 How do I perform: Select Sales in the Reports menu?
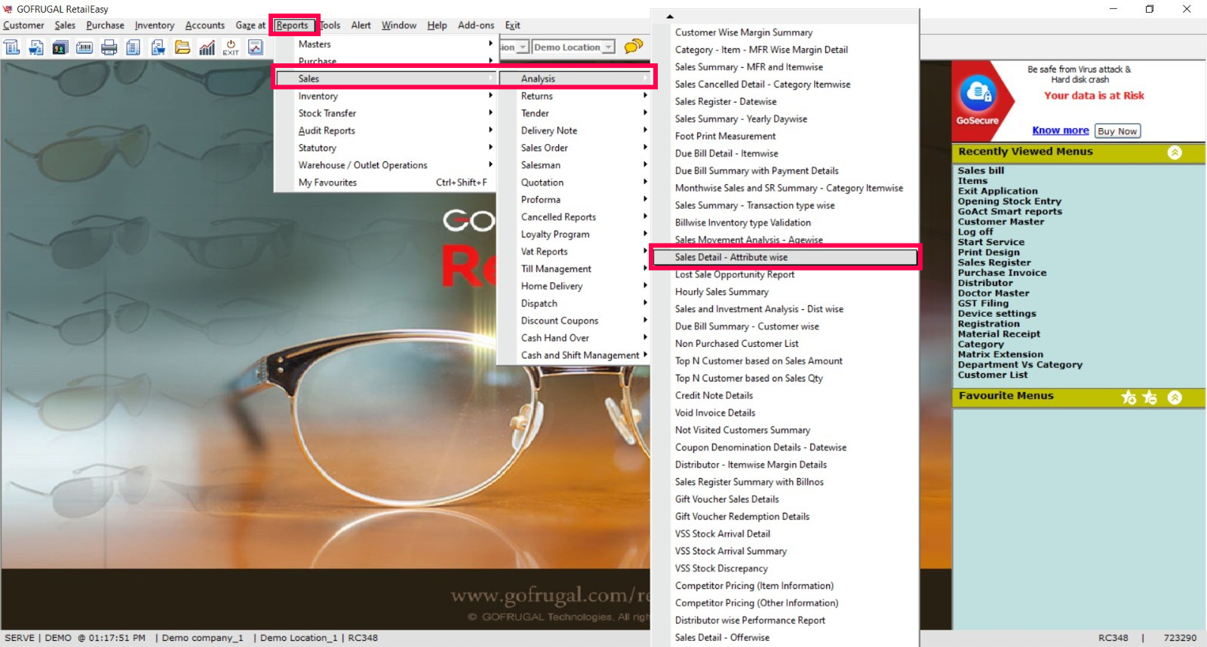coord(385,78)
